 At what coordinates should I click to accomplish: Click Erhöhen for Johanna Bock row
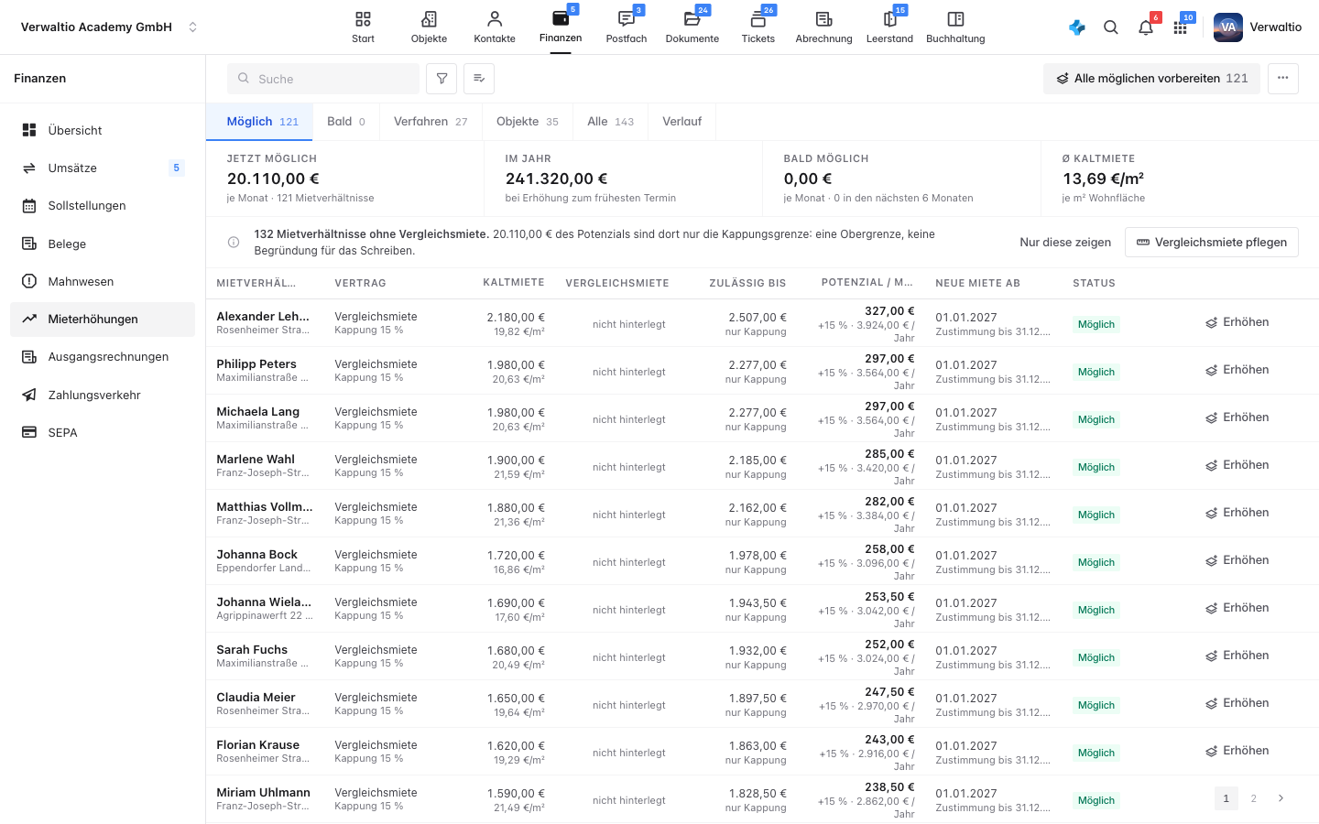1237,560
